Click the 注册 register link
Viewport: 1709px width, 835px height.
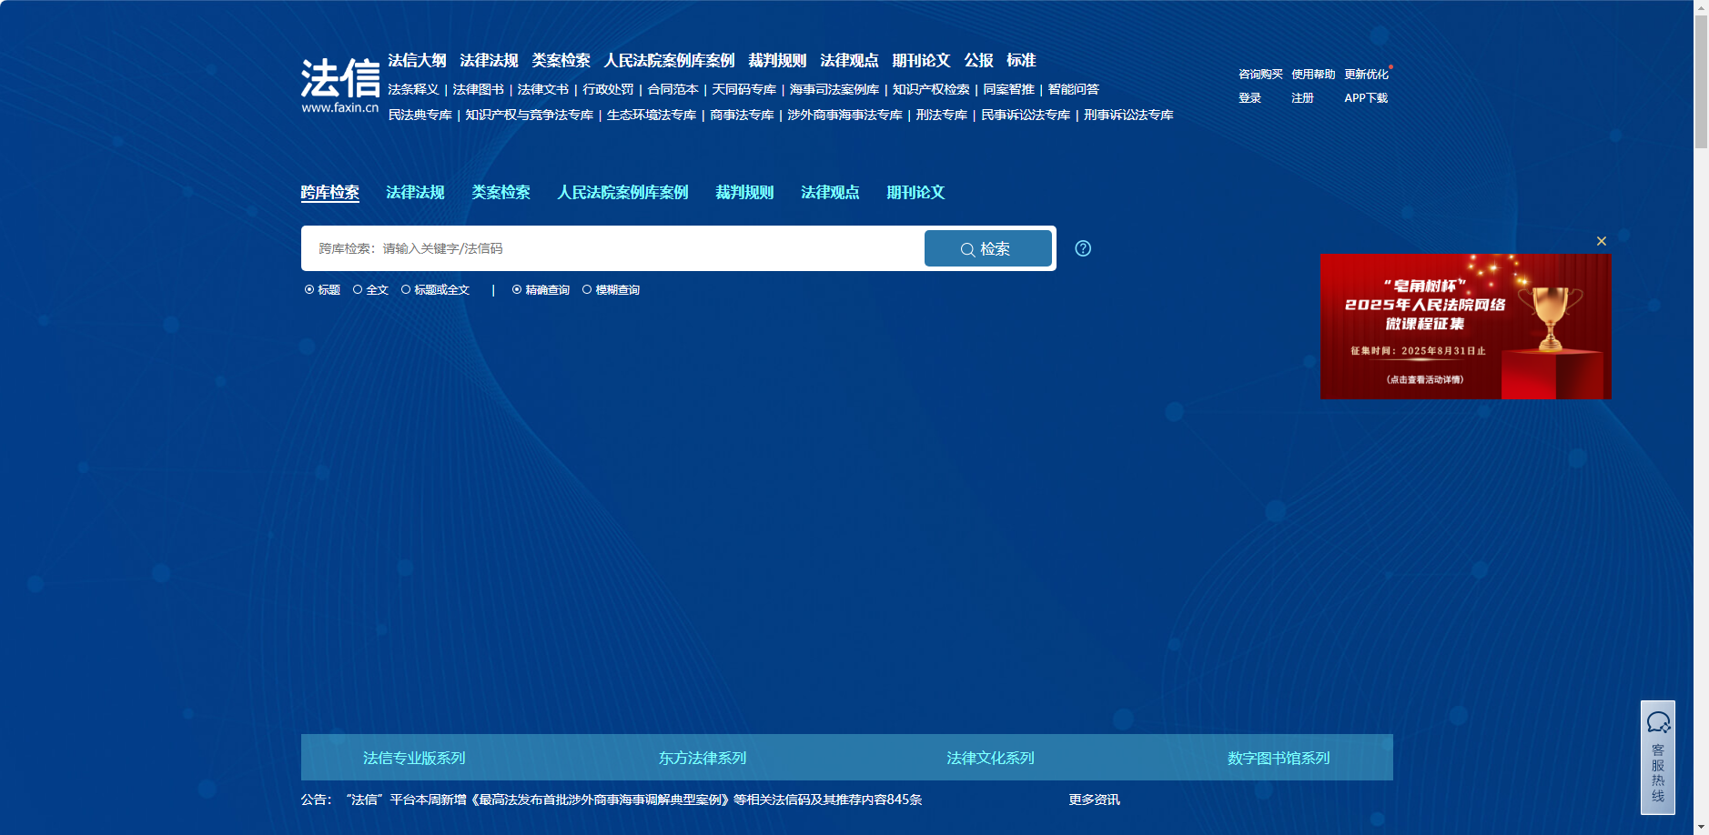point(1302,98)
